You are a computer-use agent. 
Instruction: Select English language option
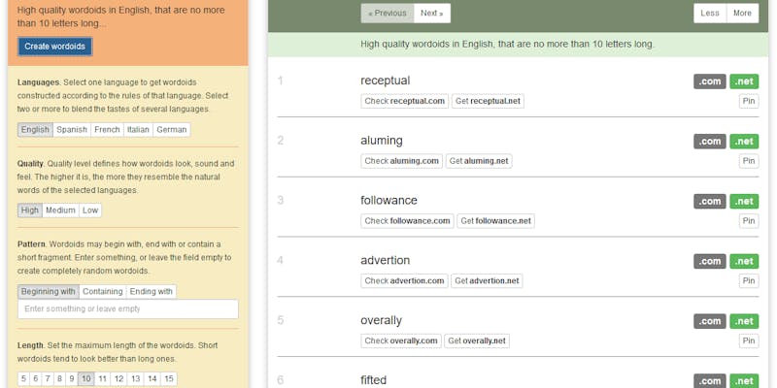coord(35,130)
